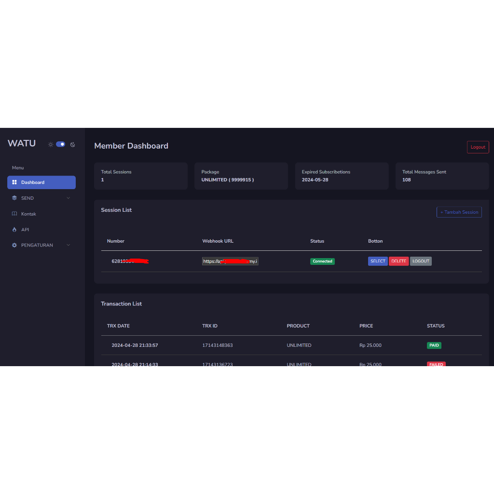494x494 pixels.
Task: Expand the PENGATURAN menu chevron
Action: pos(68,245)
